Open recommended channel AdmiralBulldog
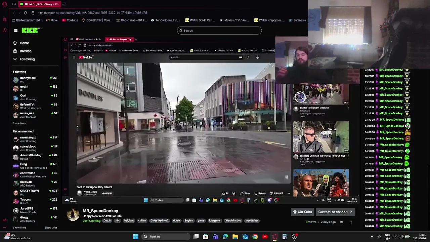 coord(35,157)
